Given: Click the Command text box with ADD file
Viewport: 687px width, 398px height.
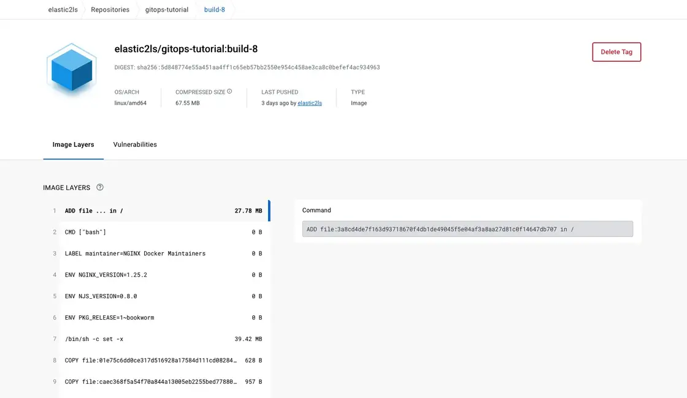Looking at the screenshot, I should 467,229.
